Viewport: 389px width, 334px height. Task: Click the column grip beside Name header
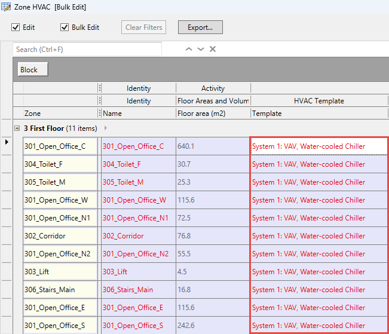pos(100,113)
